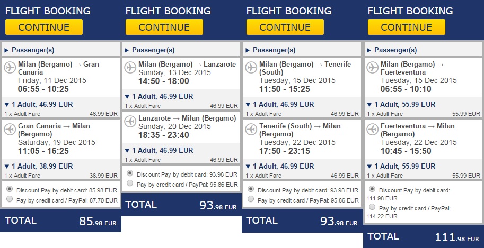Click the 93.98 EUR total on the Tenerife booking
The image size is (484, 248).
point(339,221)
